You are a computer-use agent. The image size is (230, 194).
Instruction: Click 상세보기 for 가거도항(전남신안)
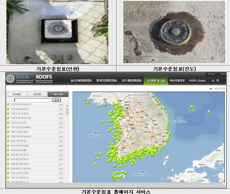[61, 105]
